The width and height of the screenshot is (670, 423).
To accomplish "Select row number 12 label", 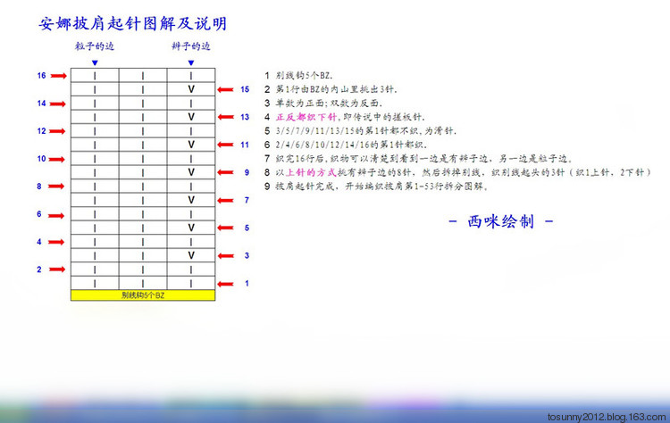I will (41, 131).
